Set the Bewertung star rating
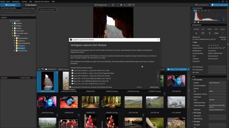 (214, 46)
